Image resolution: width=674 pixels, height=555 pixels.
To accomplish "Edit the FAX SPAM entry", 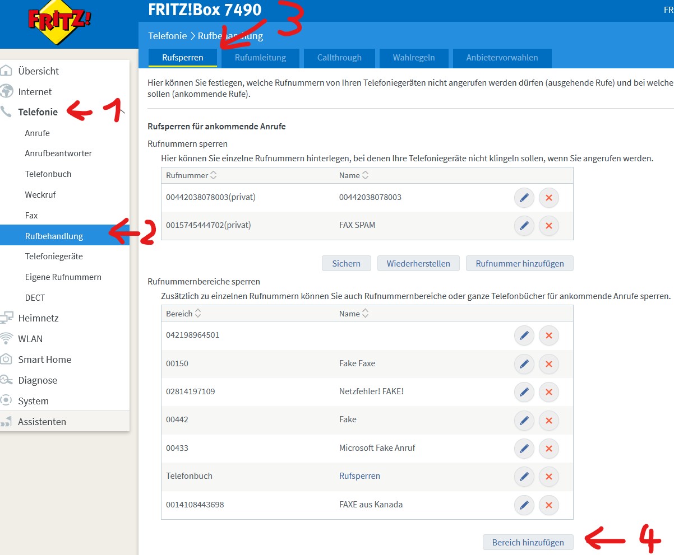I will pos(524,226).
